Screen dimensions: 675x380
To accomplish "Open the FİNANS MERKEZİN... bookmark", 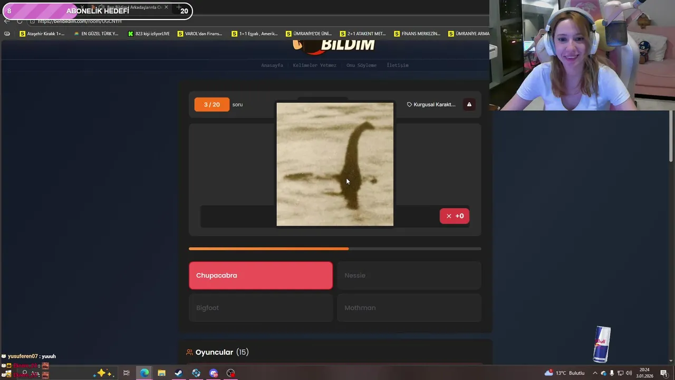I will pos(417,34).
